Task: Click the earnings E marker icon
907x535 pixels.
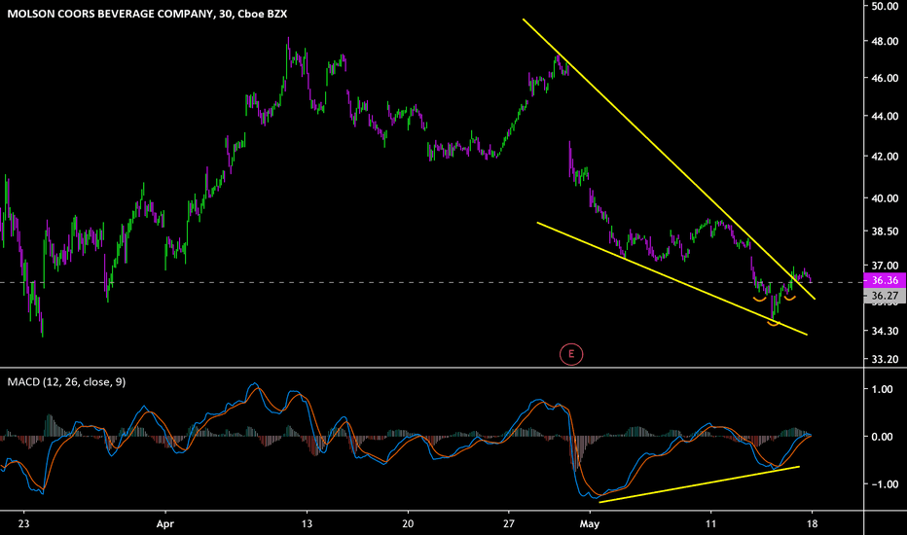Action: [x=571, y=354]
